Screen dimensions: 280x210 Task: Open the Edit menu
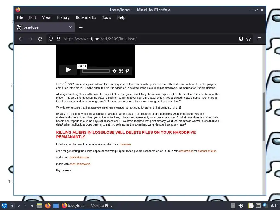click(33, 17)
